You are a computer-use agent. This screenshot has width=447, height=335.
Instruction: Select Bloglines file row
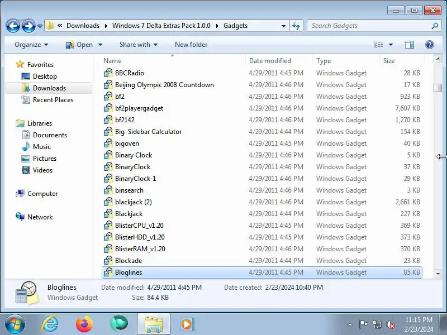point(261,272)
